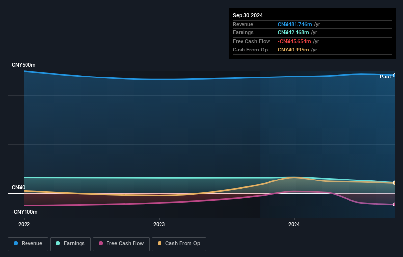Click the -CN¥100m y-axis label
The image size is (403, 257).
click(x=25, y=212)
